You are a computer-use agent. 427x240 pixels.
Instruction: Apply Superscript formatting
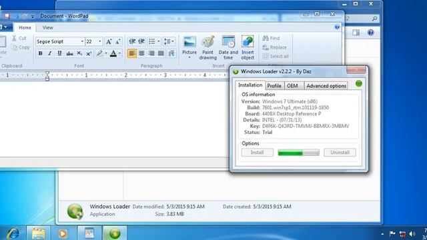[x=89, y=53]
